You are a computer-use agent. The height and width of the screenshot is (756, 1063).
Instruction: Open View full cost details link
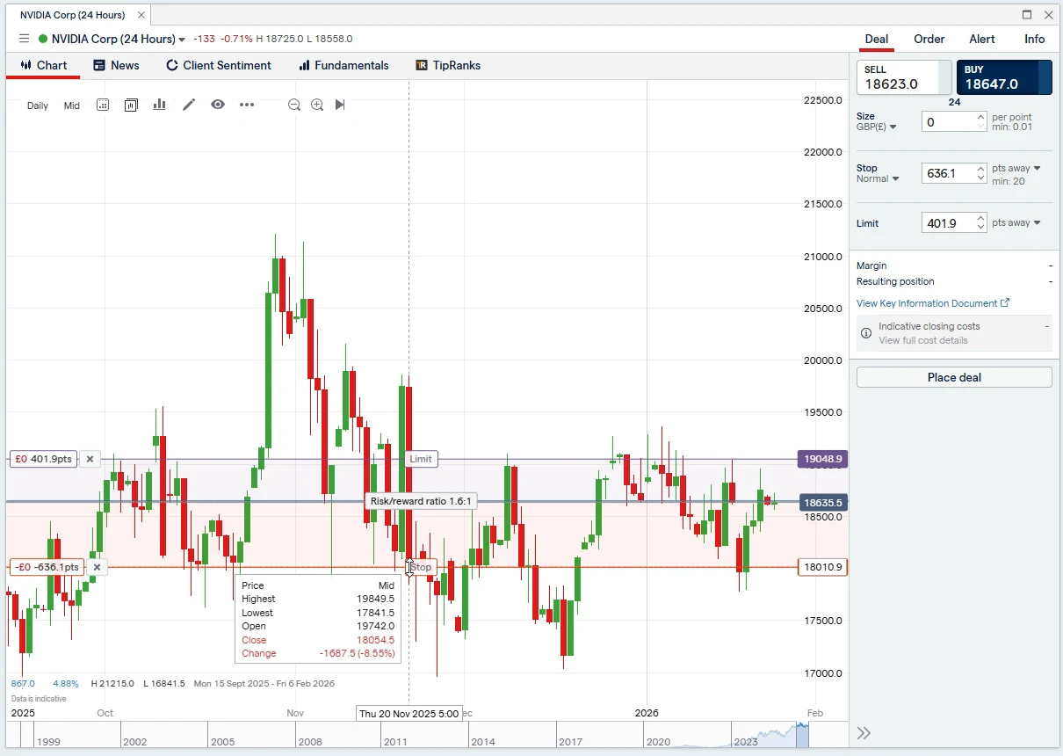pos(923,340)
